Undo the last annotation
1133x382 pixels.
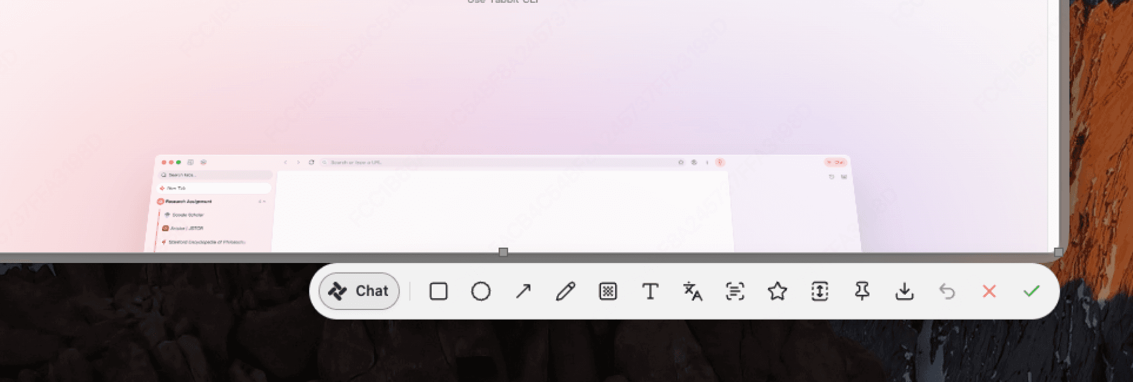point(947,291)
